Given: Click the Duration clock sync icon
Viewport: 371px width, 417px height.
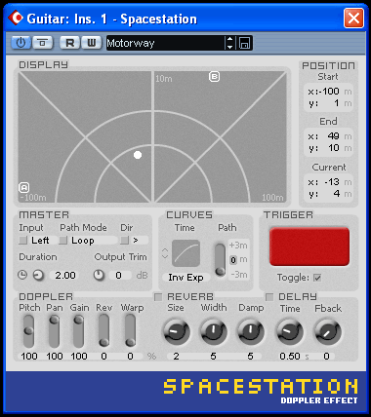Looking at the screenshot, I should (x=22, y=275).
